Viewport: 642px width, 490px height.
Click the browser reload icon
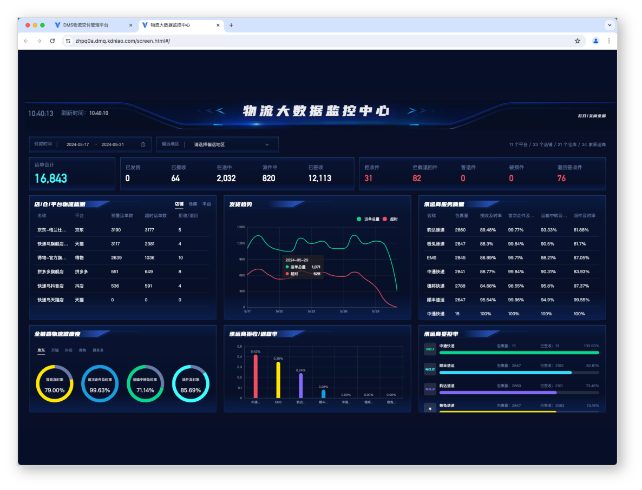click(53, 41)
